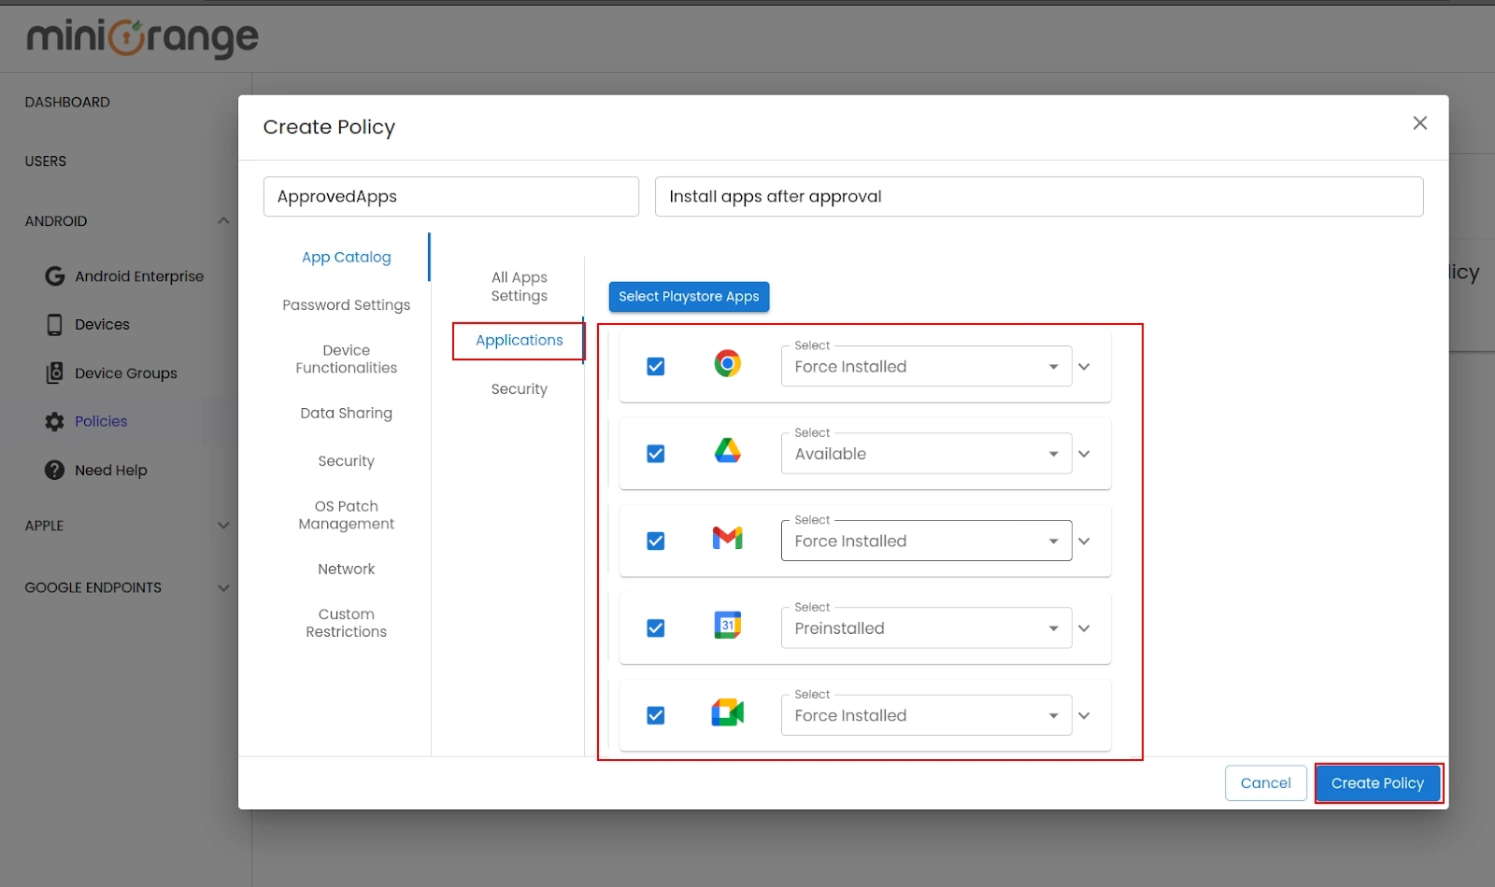The height and width of the screenshot is (887, 1495).
Task: Select the Gmail app icon
Action: (x=727, y=538)
